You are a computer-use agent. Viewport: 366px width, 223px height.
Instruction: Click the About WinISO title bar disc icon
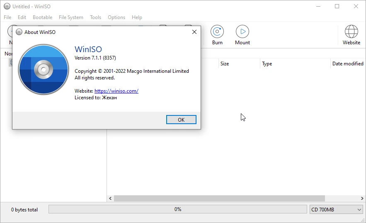(x=19, y=32)
